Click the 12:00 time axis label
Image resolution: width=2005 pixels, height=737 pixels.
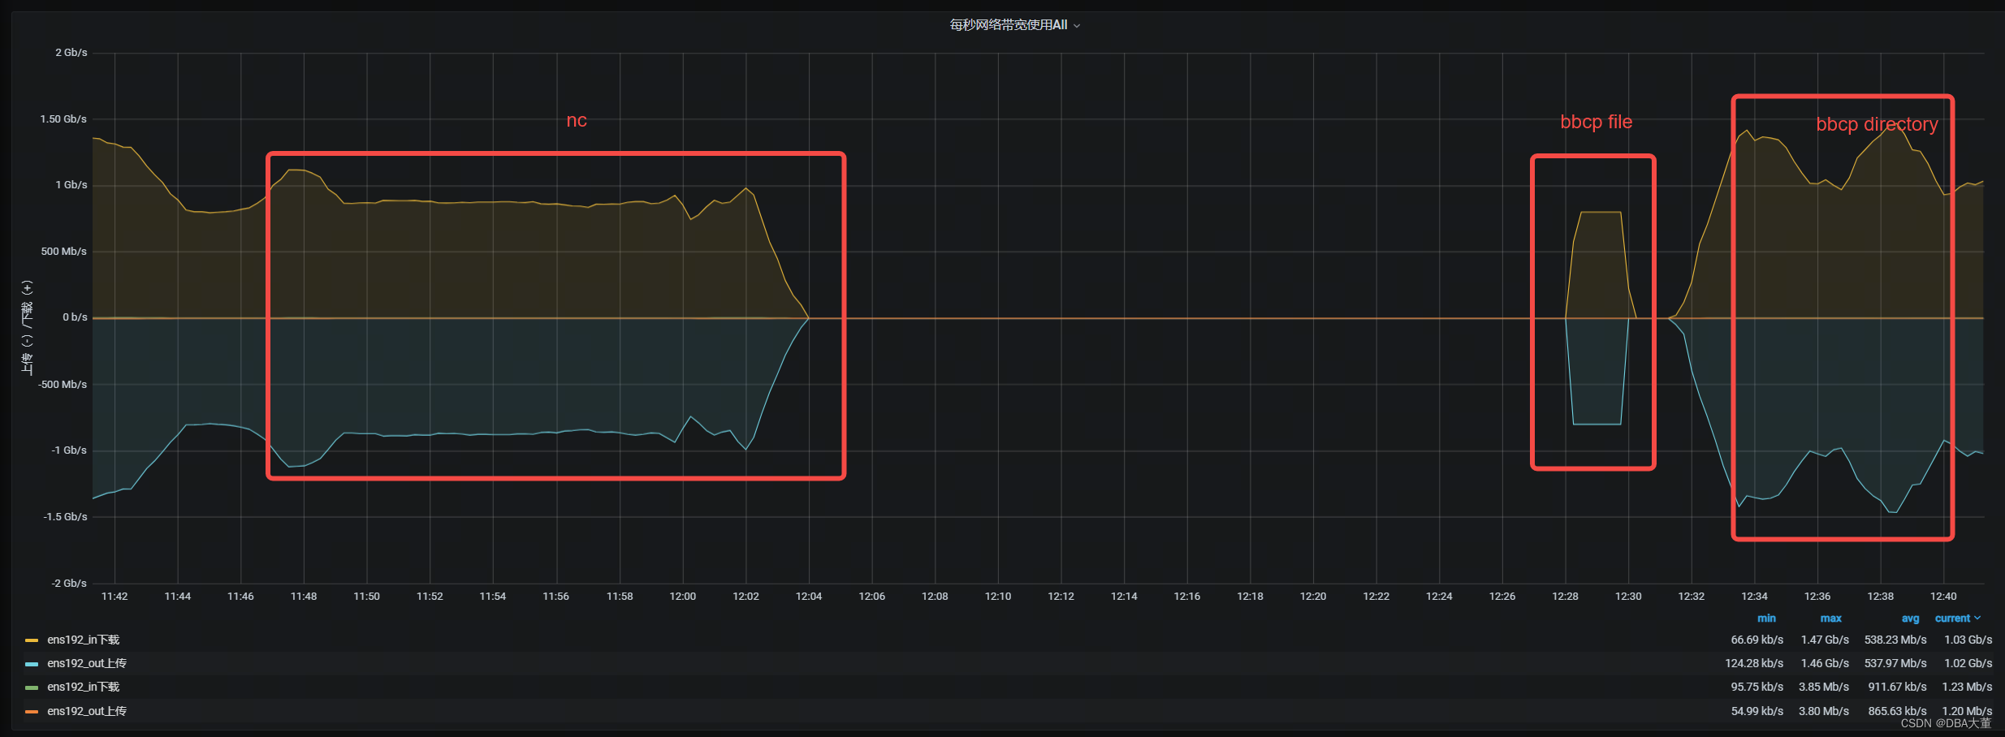pos(682,597)
